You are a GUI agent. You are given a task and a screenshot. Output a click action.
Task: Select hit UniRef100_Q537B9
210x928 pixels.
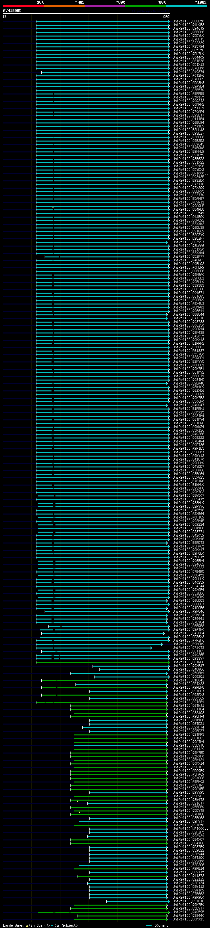[x=188, y=847]
